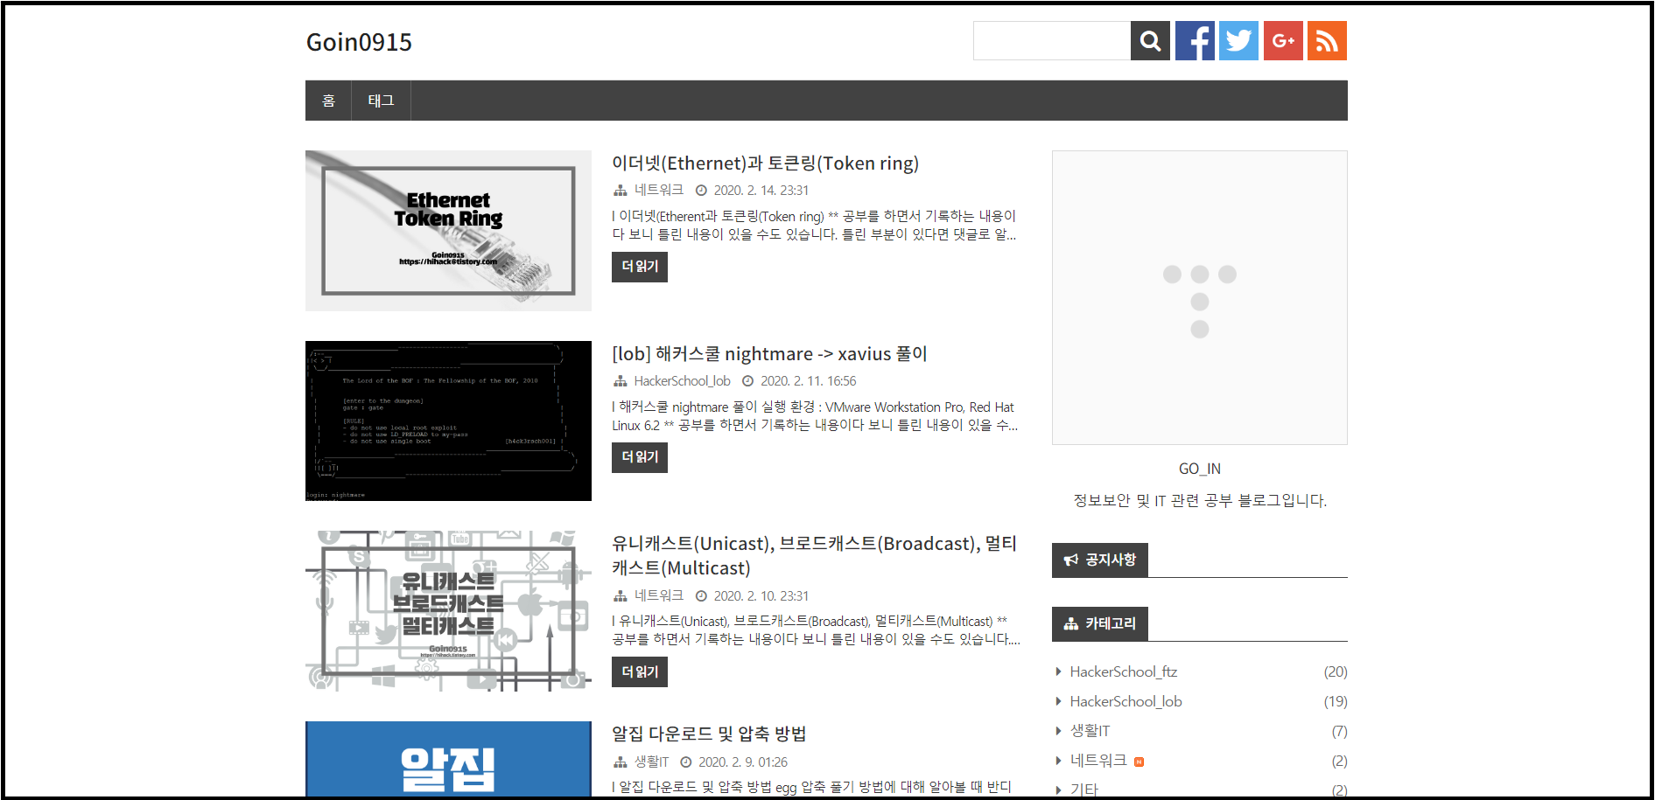Image resolution: width=1655 pixels, height=800 pixels.
Task: Click the date 2020. 2. 14. 23:31
Action: click(x=761, y=191)
